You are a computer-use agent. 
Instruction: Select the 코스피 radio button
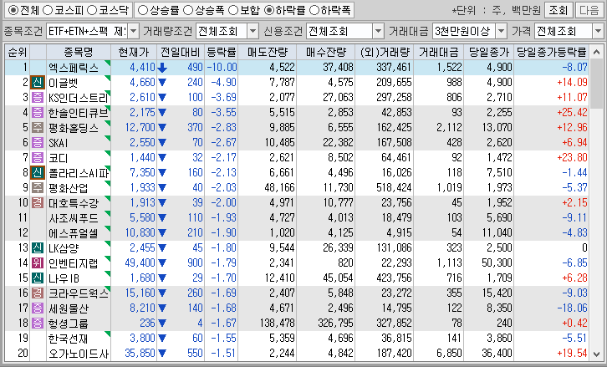click(x=48, y=11)
